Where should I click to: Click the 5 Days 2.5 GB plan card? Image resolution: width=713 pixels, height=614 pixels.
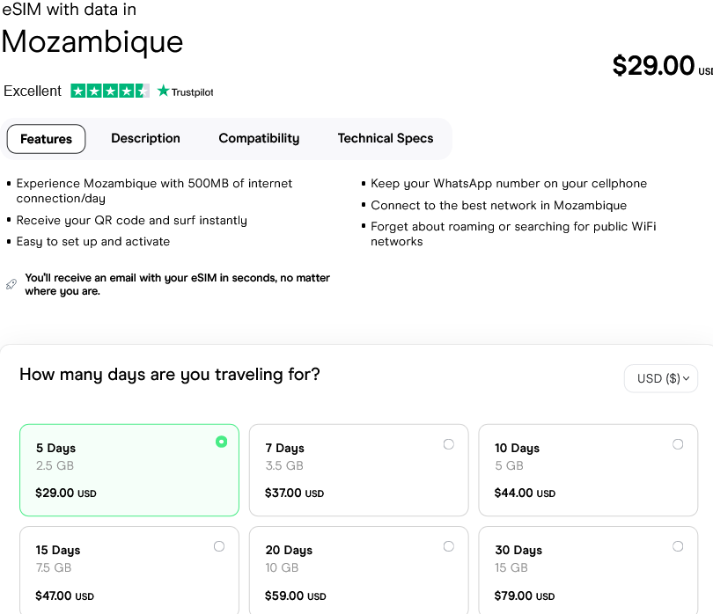[129, 469]
